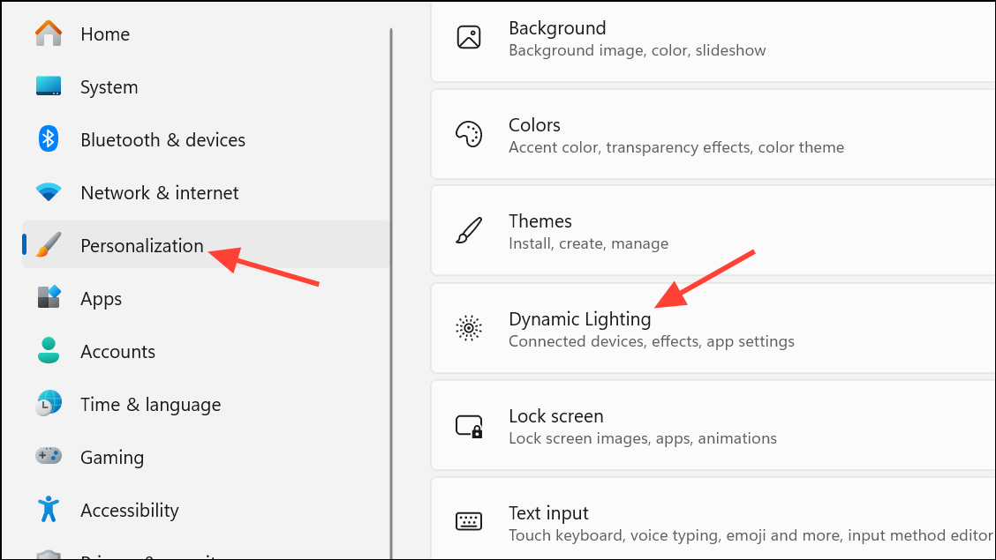This screenshot has height=560, width=996.
Task: Click the sidebar scrollbar
Action: pyautogui.click(x=390, y=265)
